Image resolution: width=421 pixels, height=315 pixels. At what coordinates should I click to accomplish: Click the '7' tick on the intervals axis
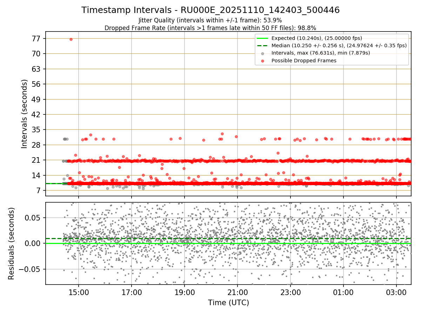[38, 191]
